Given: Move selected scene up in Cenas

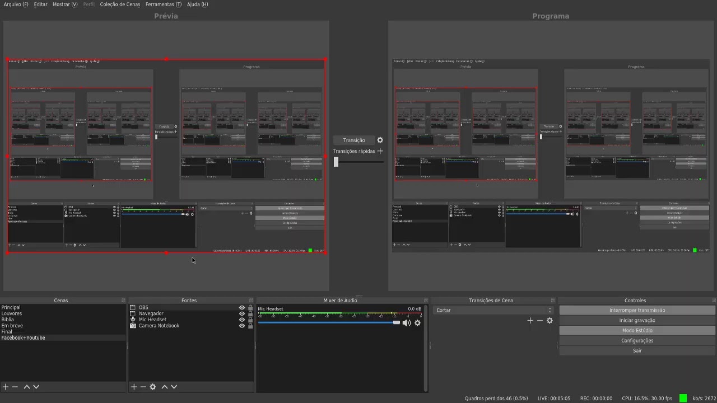Looking at the screenshot, I should coord(26,387).
